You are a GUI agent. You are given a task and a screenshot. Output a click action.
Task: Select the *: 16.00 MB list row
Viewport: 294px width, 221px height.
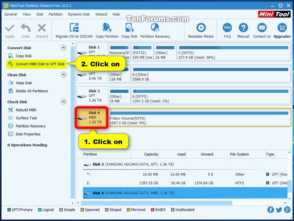pos(185,174)
